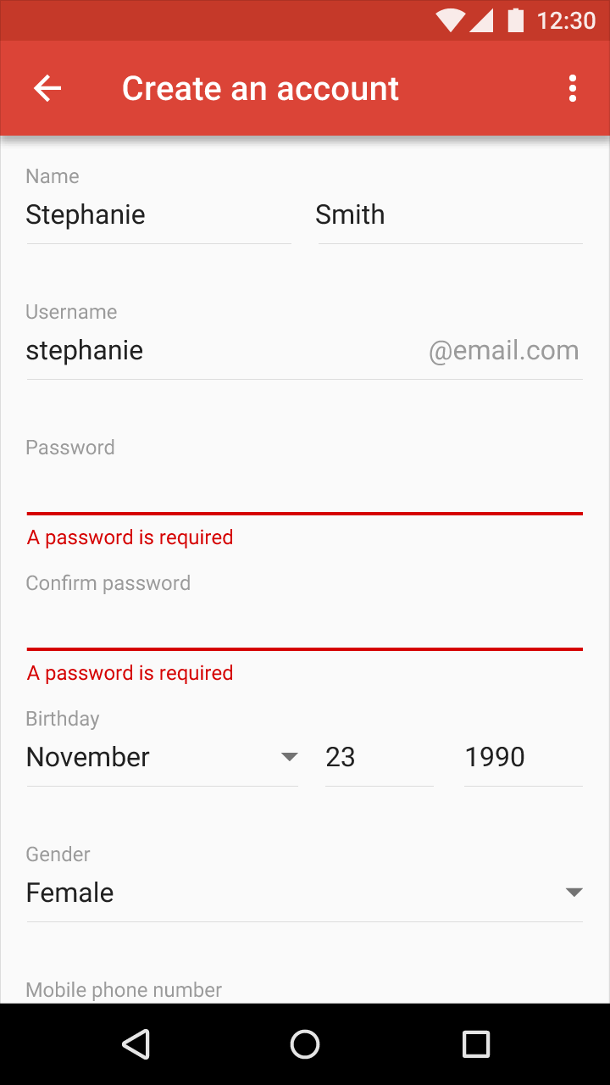
Task: Tap the Android back navigation triangle
Action: pyautogui.click(x=136, y=1044)
